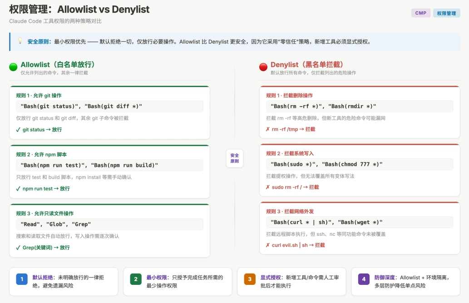Click the blue number 1 badge

22,279
